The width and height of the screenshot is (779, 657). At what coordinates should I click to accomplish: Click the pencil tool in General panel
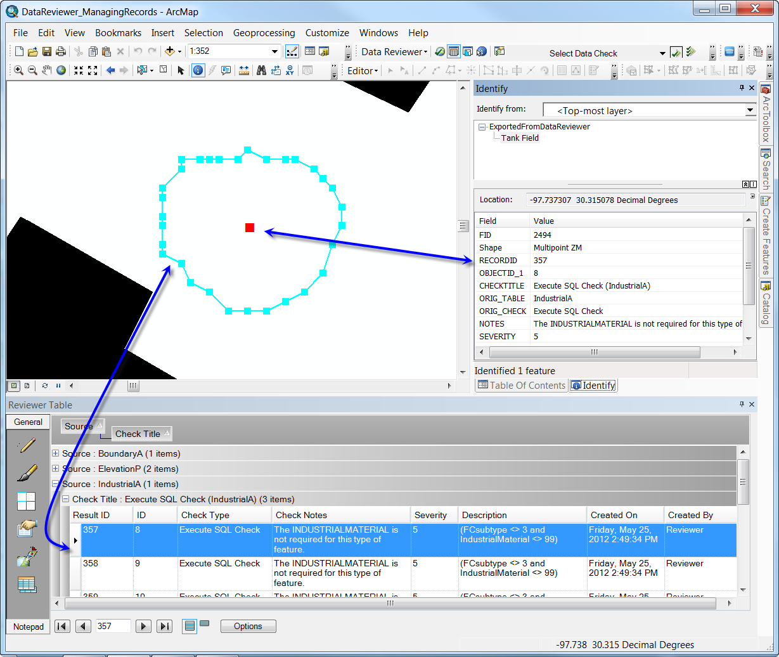(x=27, y=445)
